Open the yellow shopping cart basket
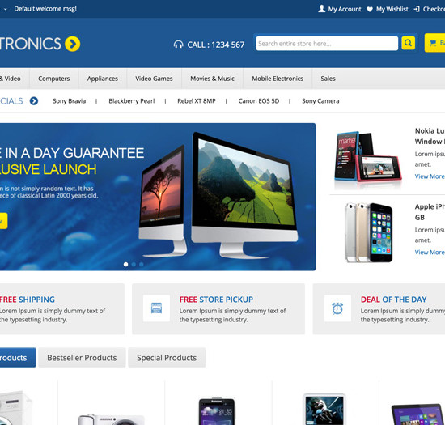This screenshot has width=445, height=425. pyautogui.click(x=435, y=43)
